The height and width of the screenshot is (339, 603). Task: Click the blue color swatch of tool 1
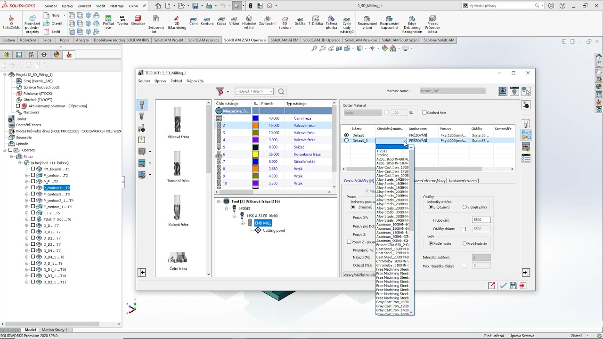[255, 118]
